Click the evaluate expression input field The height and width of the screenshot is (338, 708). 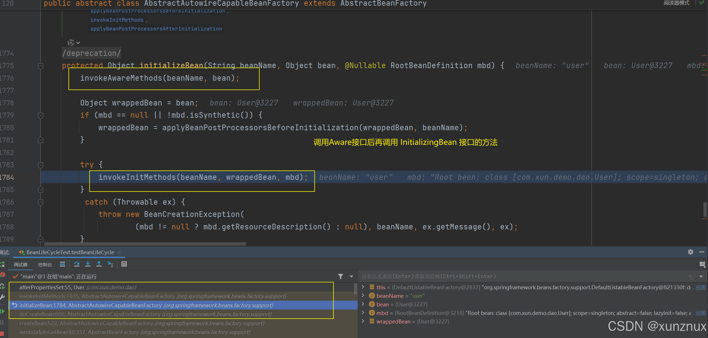(522, 276)
